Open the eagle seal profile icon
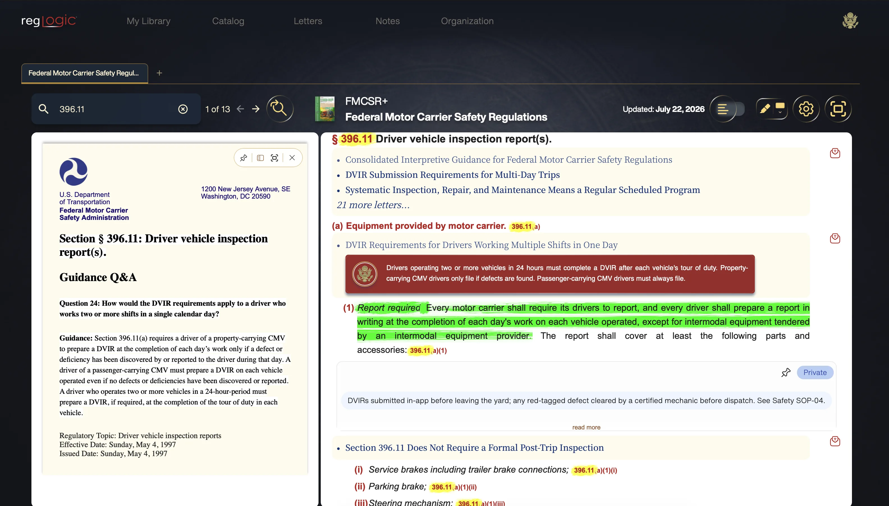The width and height of the screenshot is (889, 506). [850, 21]
